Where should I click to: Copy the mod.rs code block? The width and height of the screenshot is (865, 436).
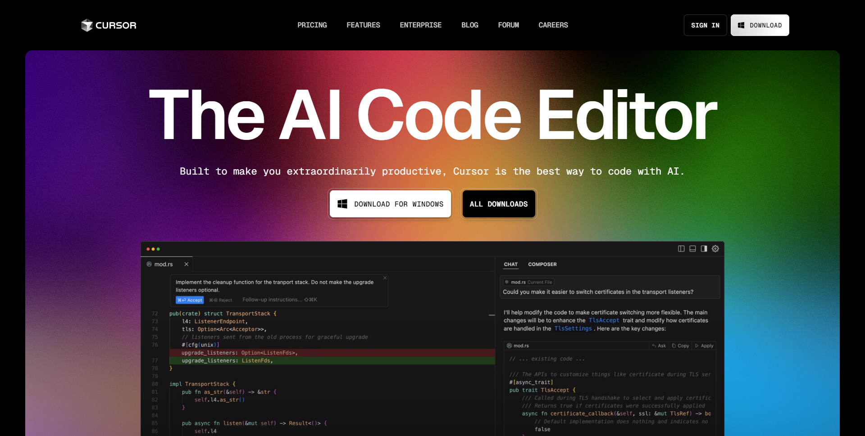[680, 346]
